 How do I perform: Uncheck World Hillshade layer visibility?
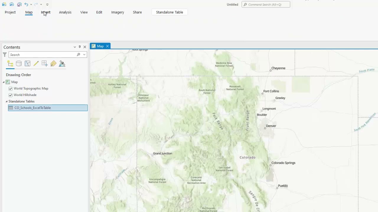pyautogui.click(x=11, y=95)
